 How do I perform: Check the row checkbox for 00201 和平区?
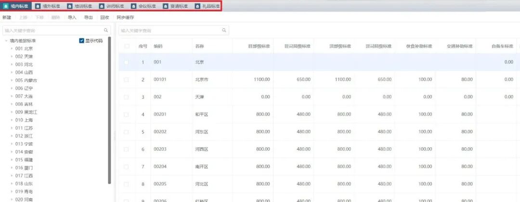click(x=126, y=114)
